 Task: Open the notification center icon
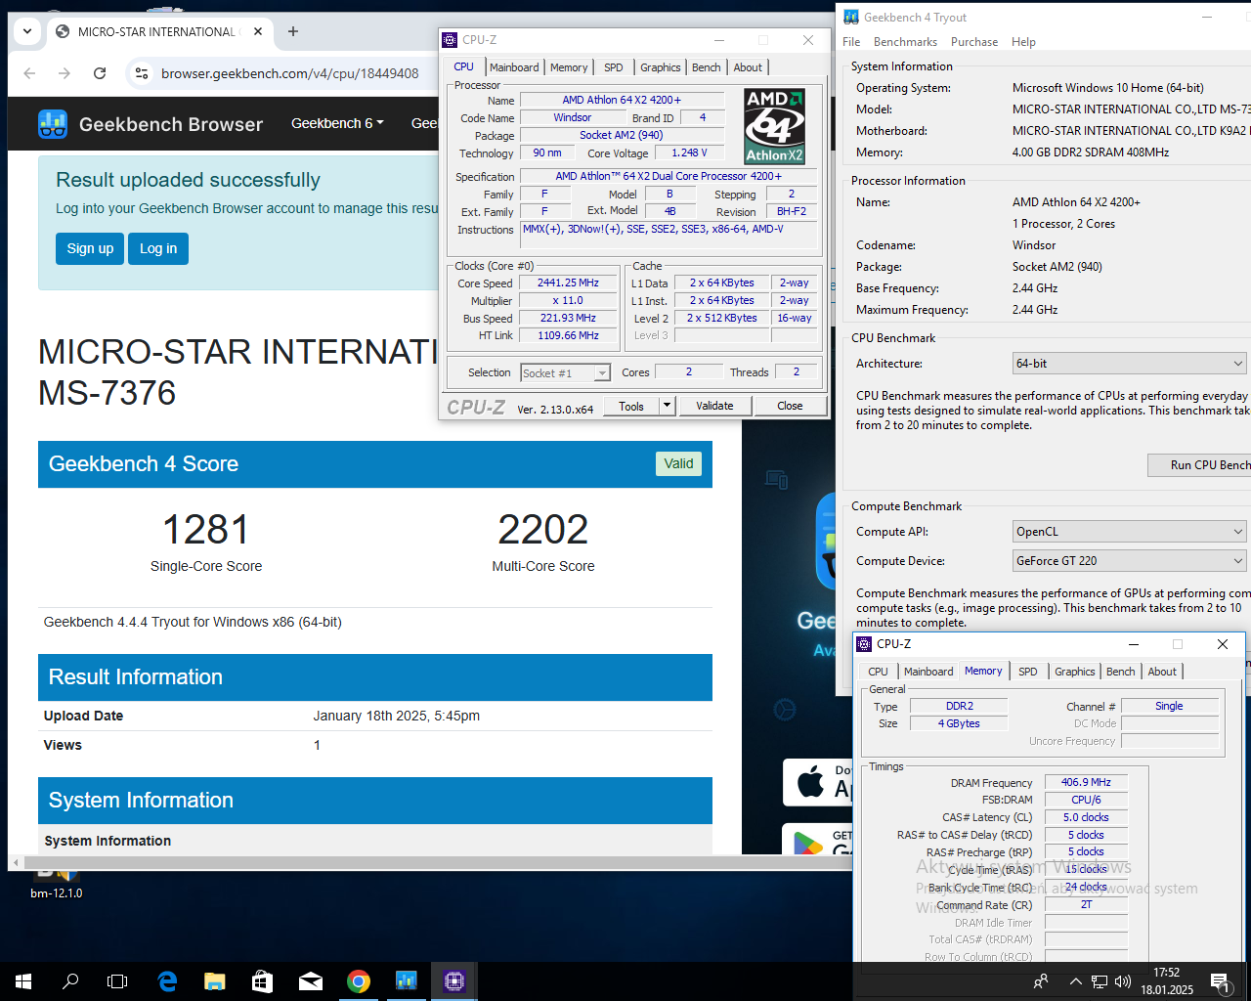(1219, 981)
